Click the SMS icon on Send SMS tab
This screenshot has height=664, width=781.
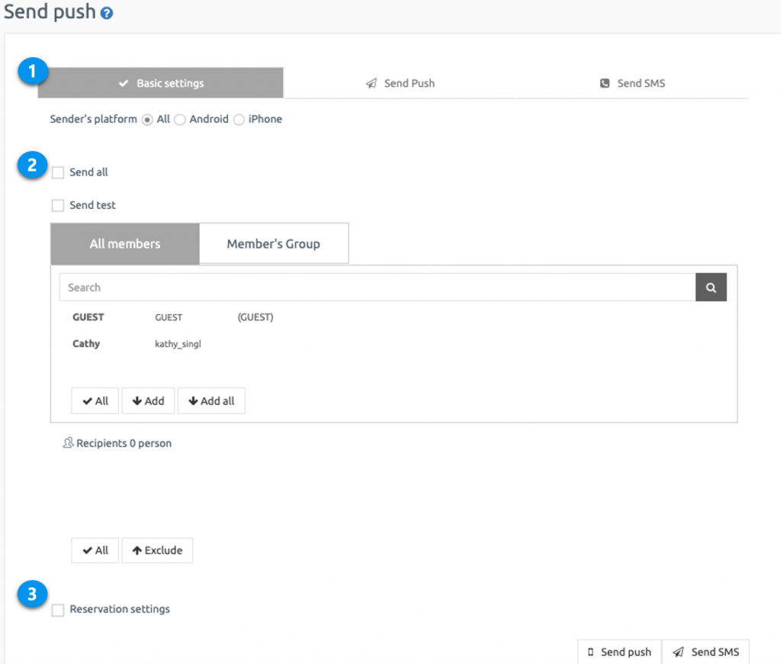coord(604,82)
